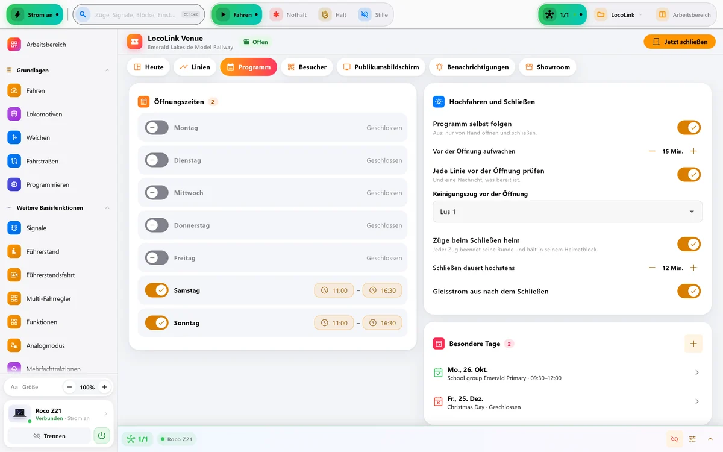
Task: Go to Weichen in the sidebar
Action: click(x=58, y=137)
